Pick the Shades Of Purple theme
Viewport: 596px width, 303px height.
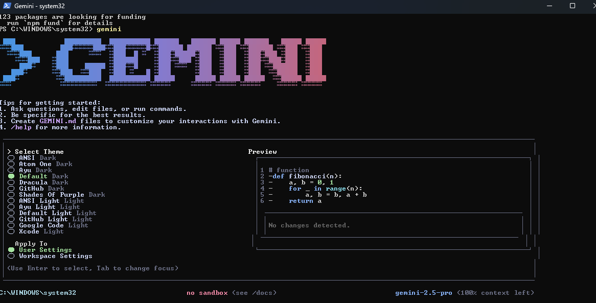tap(56, 194)
